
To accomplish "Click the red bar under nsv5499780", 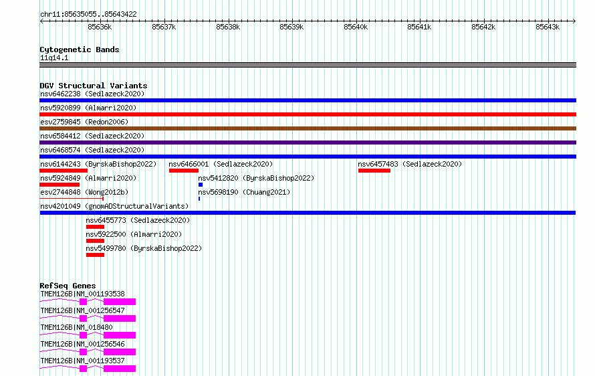I will (x=95, y=255).
